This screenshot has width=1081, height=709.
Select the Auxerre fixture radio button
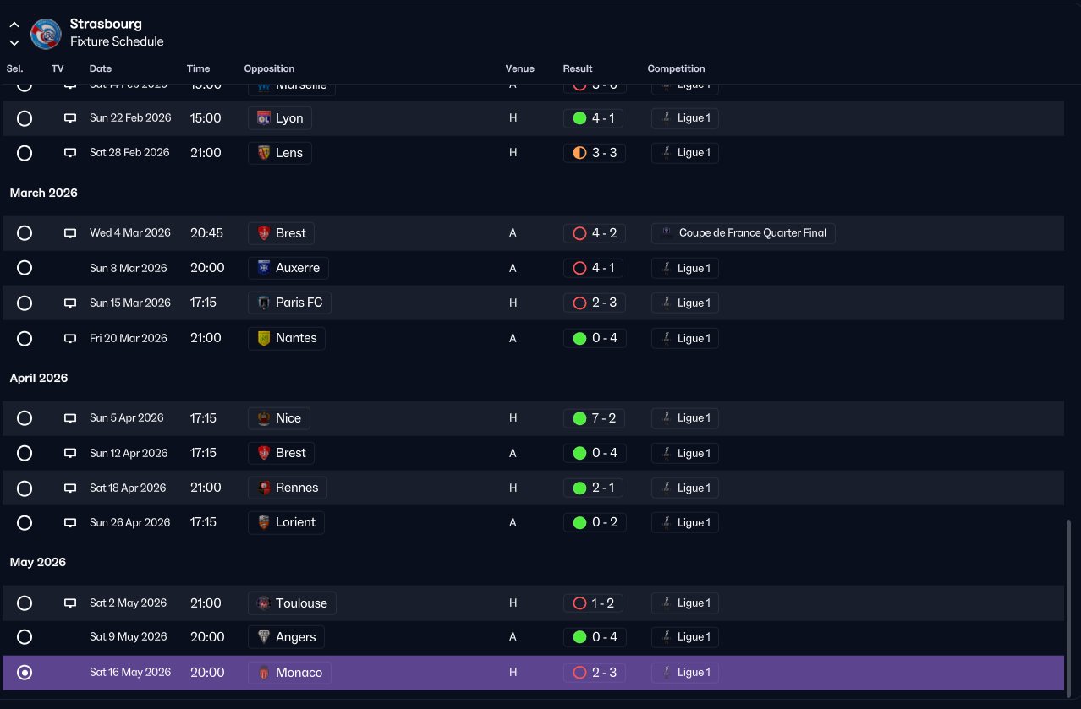tap(25, 268)
